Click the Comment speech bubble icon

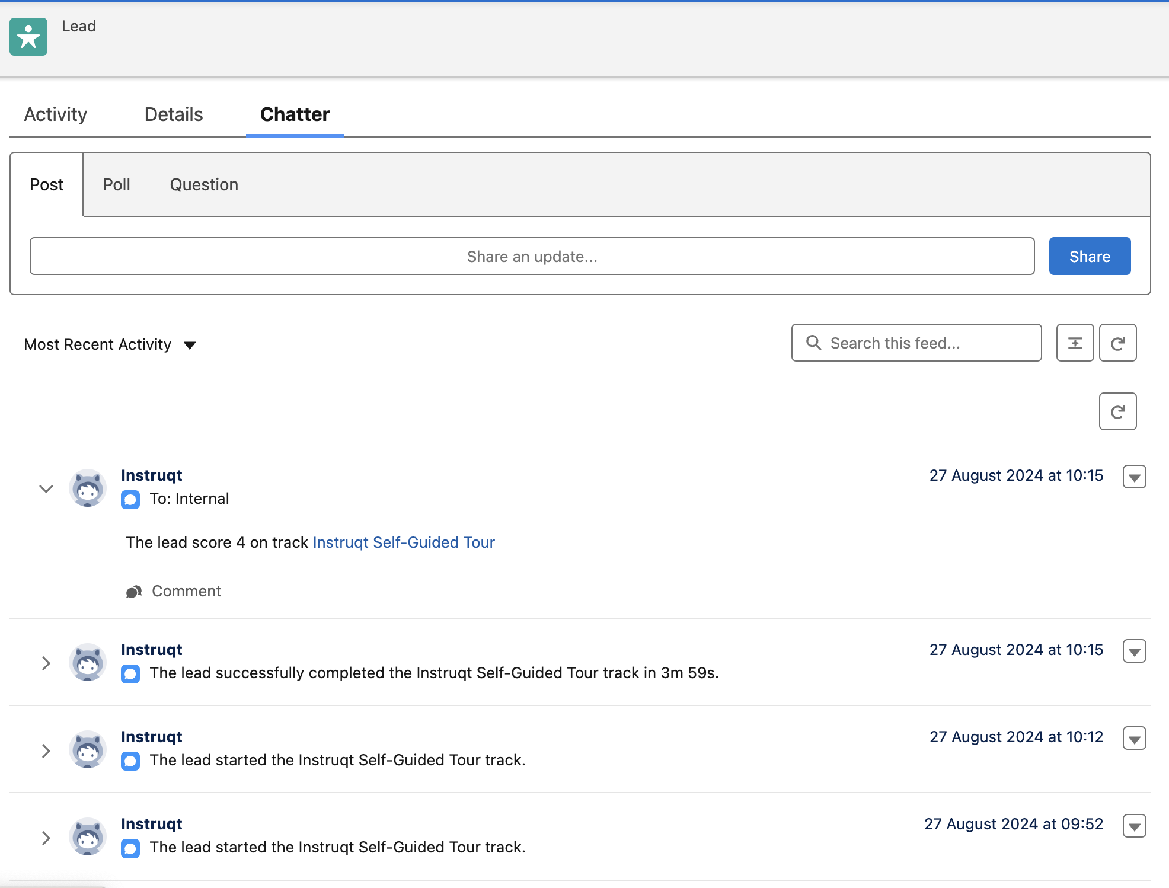[133, 592]
